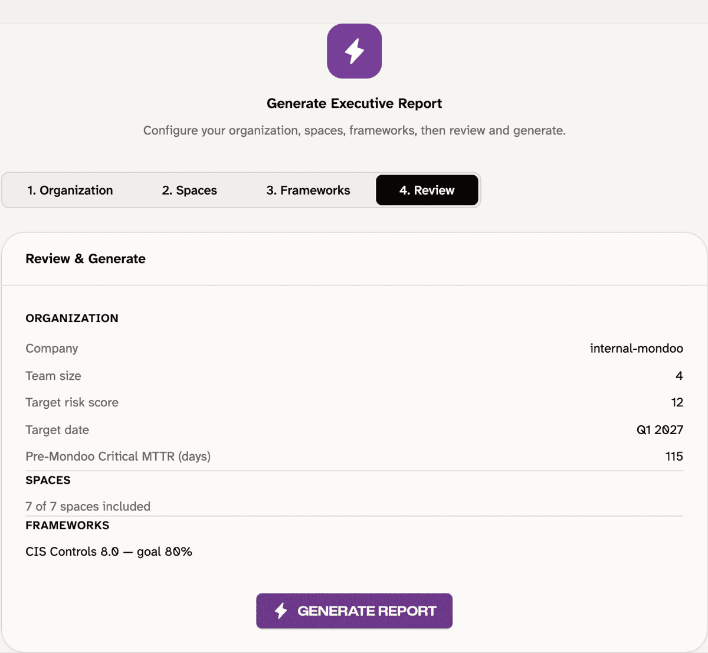Select the 4. Review tab
708x653 pixels.
click(x=427, y=190)
